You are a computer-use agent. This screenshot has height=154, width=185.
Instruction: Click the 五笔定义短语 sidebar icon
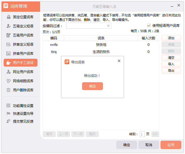pos(8,26)
